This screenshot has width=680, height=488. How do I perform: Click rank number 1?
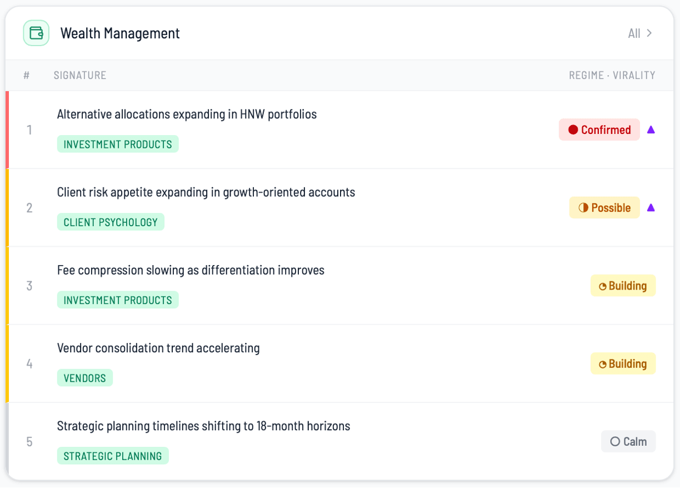(29, 130)
